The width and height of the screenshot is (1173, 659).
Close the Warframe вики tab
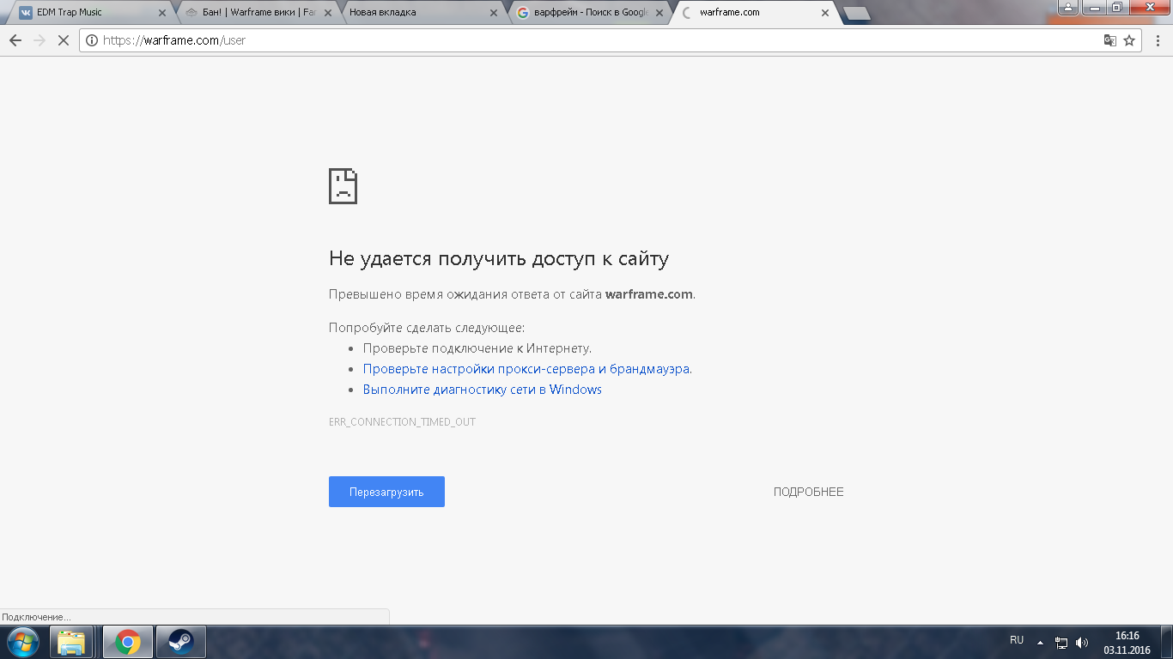tap(328, 13)
